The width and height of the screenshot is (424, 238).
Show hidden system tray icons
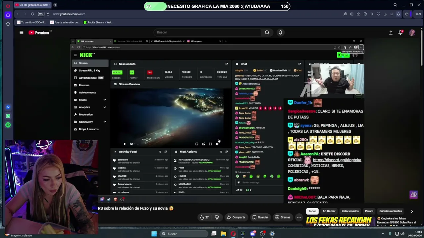click(383, 234)
